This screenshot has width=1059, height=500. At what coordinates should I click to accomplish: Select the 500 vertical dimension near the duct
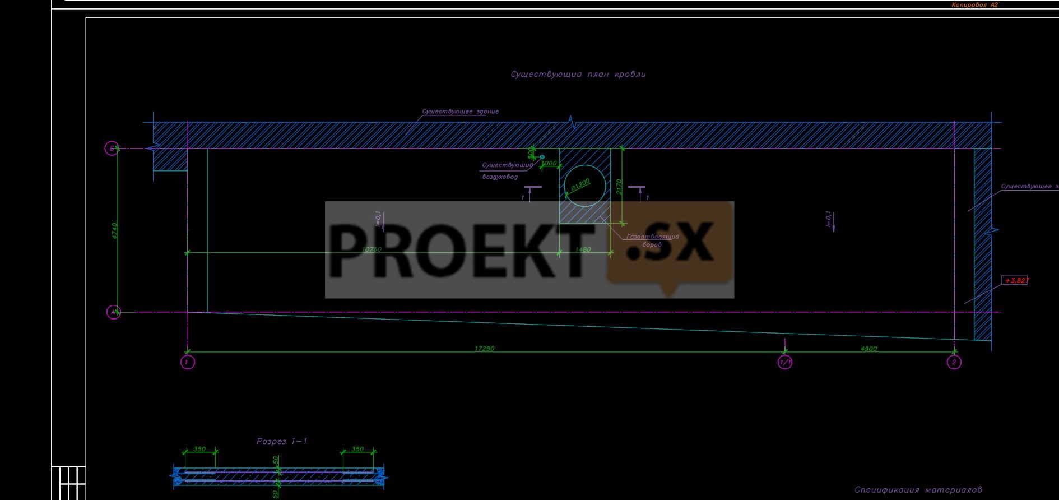tap(531, 152)
